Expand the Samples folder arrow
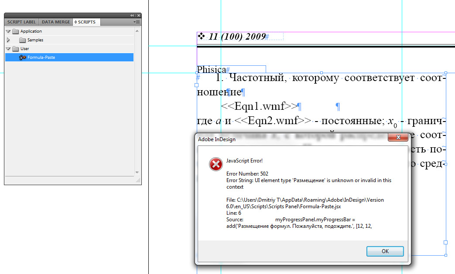The width and height of the screenshot is (455, 274). point(8,40)
